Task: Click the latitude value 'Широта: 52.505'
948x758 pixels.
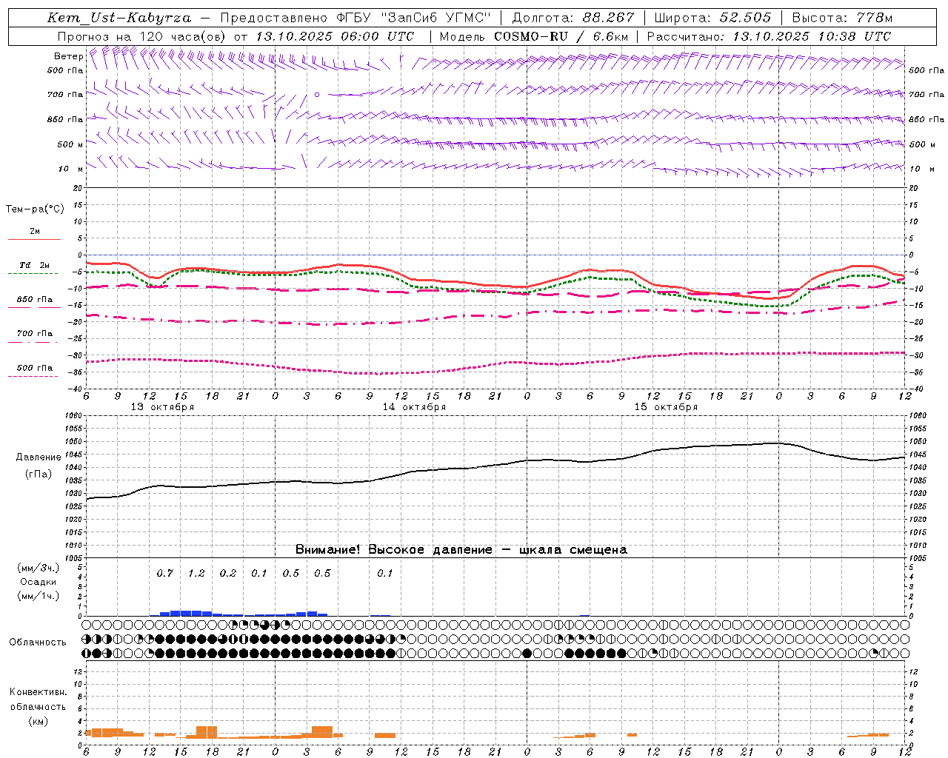Action: tap(712, 18)
